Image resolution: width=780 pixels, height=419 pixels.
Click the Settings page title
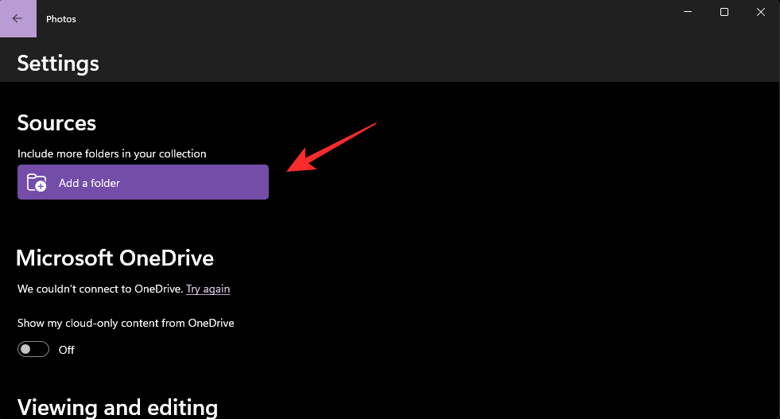[x=58, y=64]
